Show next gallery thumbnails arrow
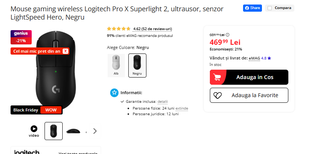311x154 pixels. pos(95,131)
